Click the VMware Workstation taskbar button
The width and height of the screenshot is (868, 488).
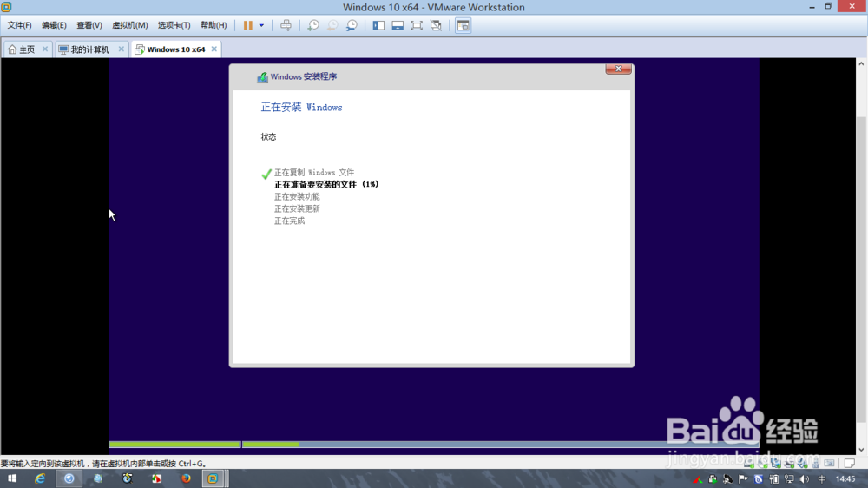click(213, 478)
